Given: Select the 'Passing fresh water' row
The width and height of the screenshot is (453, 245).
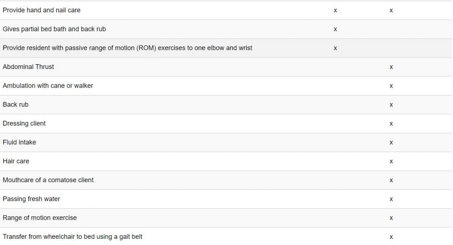Looking at the screenshot, I should coord(31,199).
